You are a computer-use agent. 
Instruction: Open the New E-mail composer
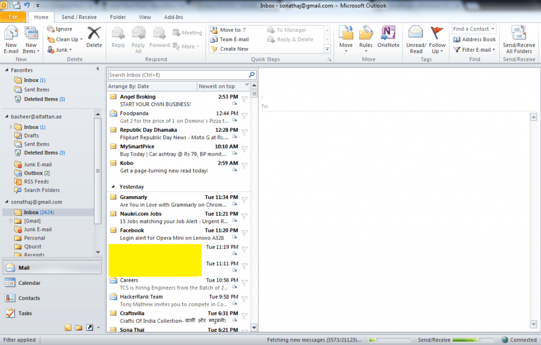(x=11, y=40)
